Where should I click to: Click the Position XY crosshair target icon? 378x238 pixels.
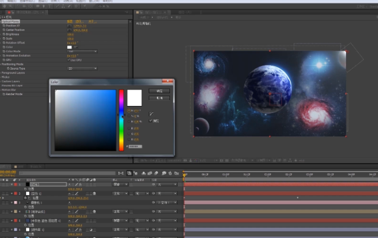point(70,26)
